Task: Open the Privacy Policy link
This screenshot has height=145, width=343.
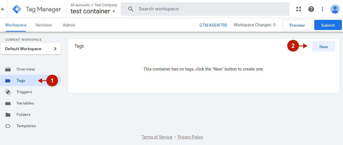Action: click(190, 137)
